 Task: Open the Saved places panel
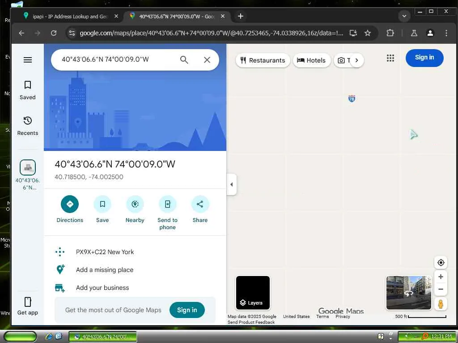point(28,90)
